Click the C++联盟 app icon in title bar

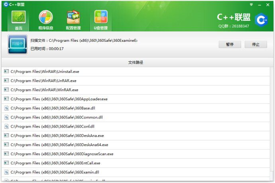pyautogui.click(x=6, y=4)
